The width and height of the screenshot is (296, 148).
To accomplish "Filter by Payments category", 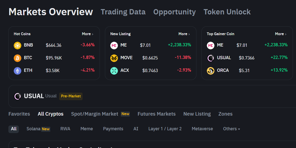I will click(113, 129).
